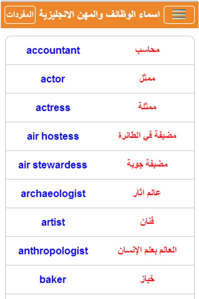Image resolution: width=199 pixels, height=299 pixels.
Task: Select the word accountant
Action: (53, 50)
